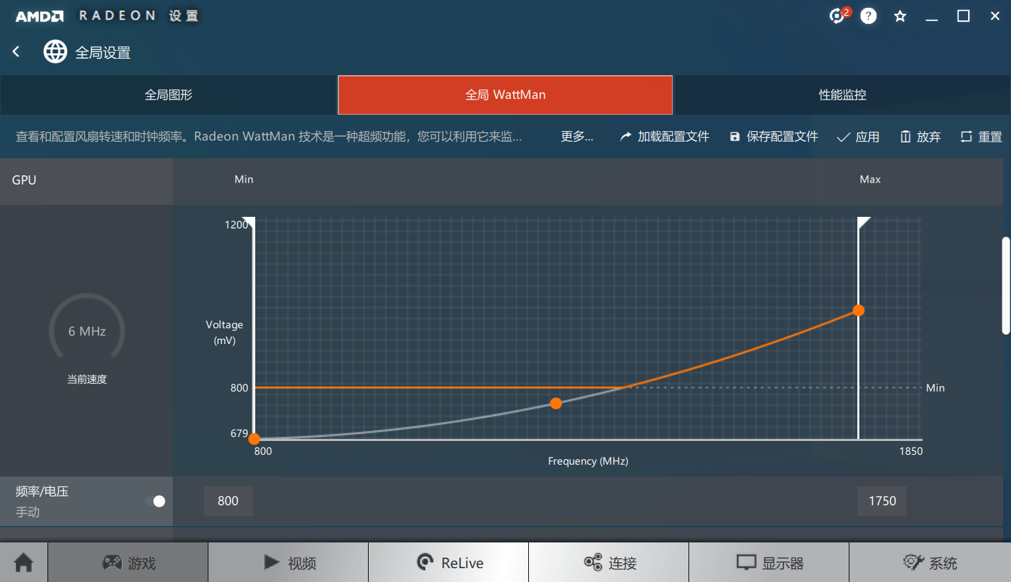Click the Min frequency marker flag
The height and width of the screenshot is (582, 1011).
pos(249,223)
